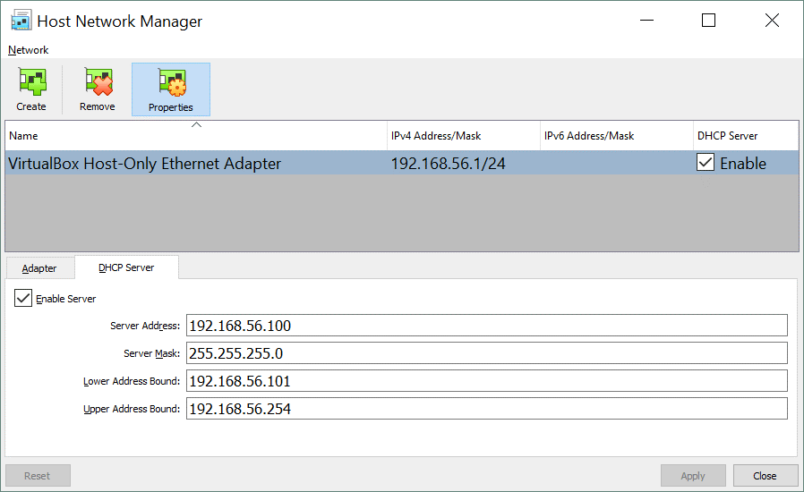Click the Host Network Manager title icon
804x492 pixels.
(21, 21)
